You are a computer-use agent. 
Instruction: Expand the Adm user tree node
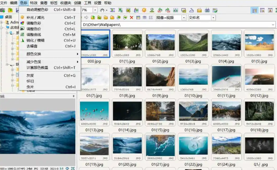tap(2, 22)
